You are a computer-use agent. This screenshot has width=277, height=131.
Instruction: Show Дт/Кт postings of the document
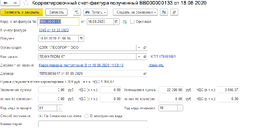click(x=77, y=12)
